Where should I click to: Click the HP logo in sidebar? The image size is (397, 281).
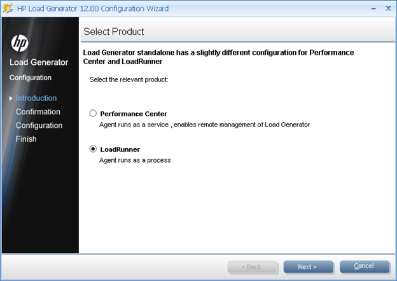[20, 43]
